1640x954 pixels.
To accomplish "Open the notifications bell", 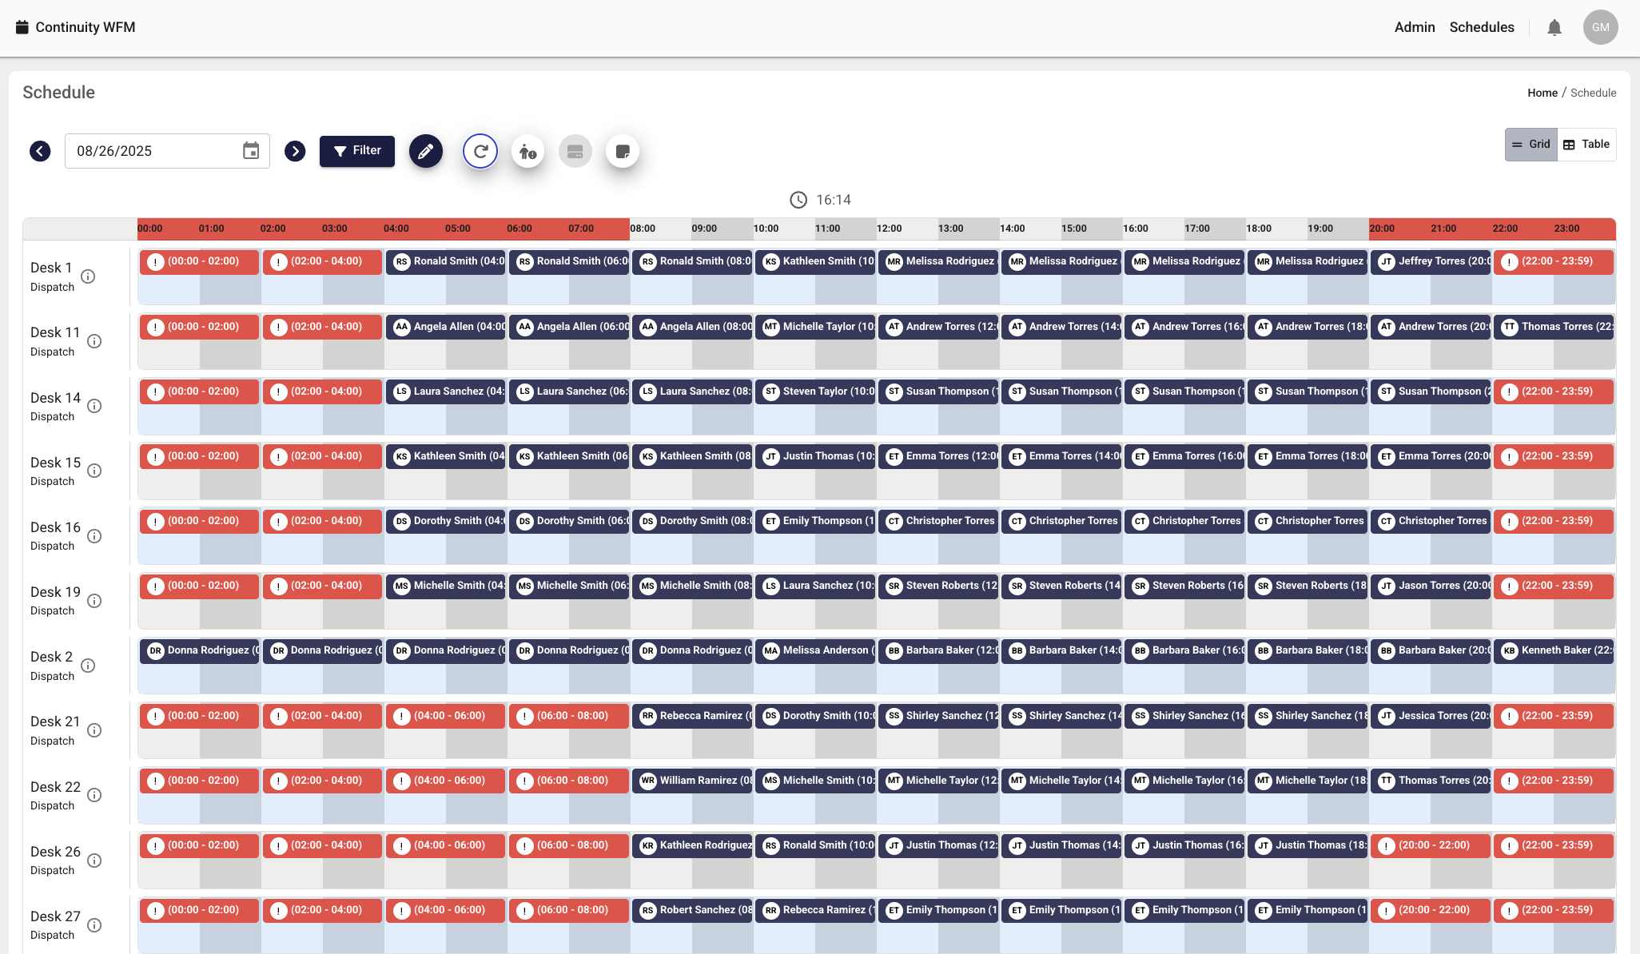I will (1554, 28).
